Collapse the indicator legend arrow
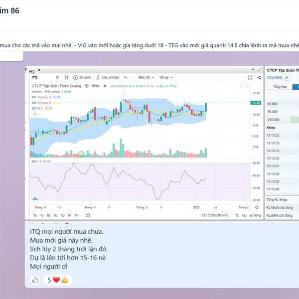 coord(35,114)
